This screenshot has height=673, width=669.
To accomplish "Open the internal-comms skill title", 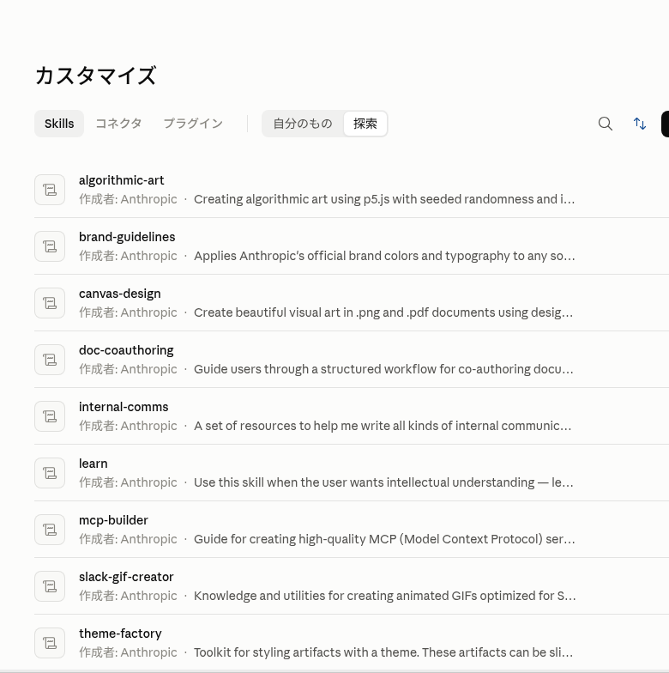I will [x=124, y=407].
